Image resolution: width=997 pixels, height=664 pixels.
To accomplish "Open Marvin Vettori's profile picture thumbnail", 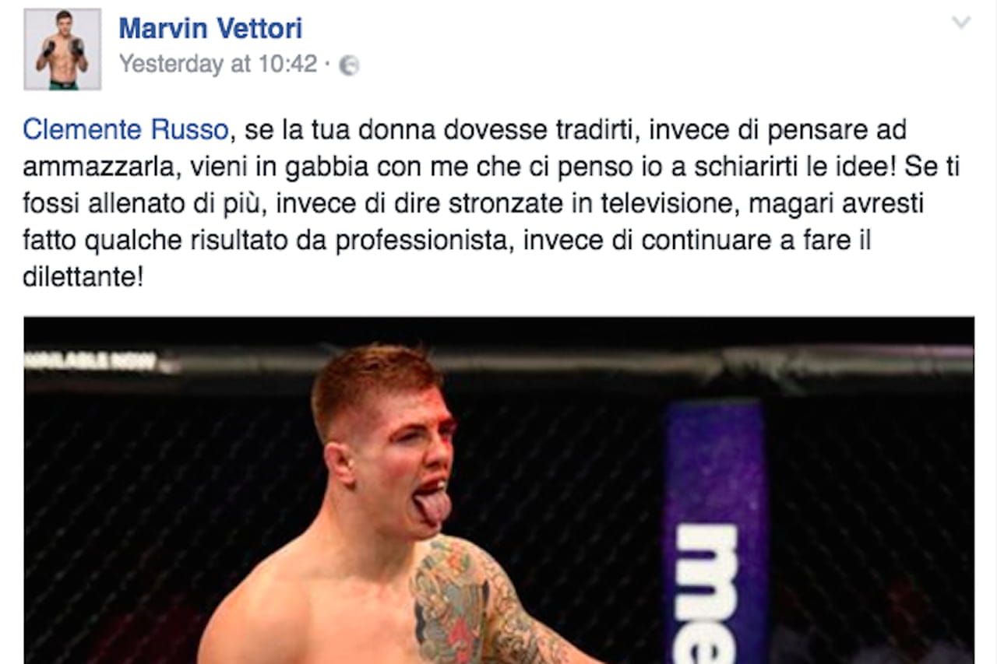I will coord(62,48).
